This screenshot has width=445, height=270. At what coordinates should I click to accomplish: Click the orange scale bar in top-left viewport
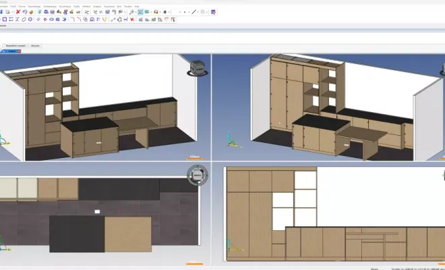point(195,158)
